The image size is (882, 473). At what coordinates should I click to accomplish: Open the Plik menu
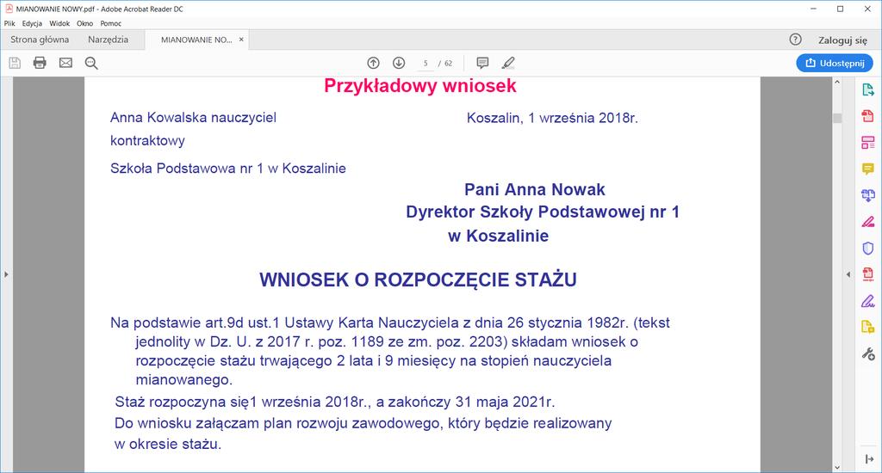click(9, 23)
